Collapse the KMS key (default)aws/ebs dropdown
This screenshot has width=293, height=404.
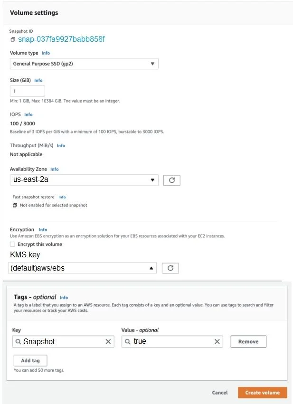coord(82,268)
